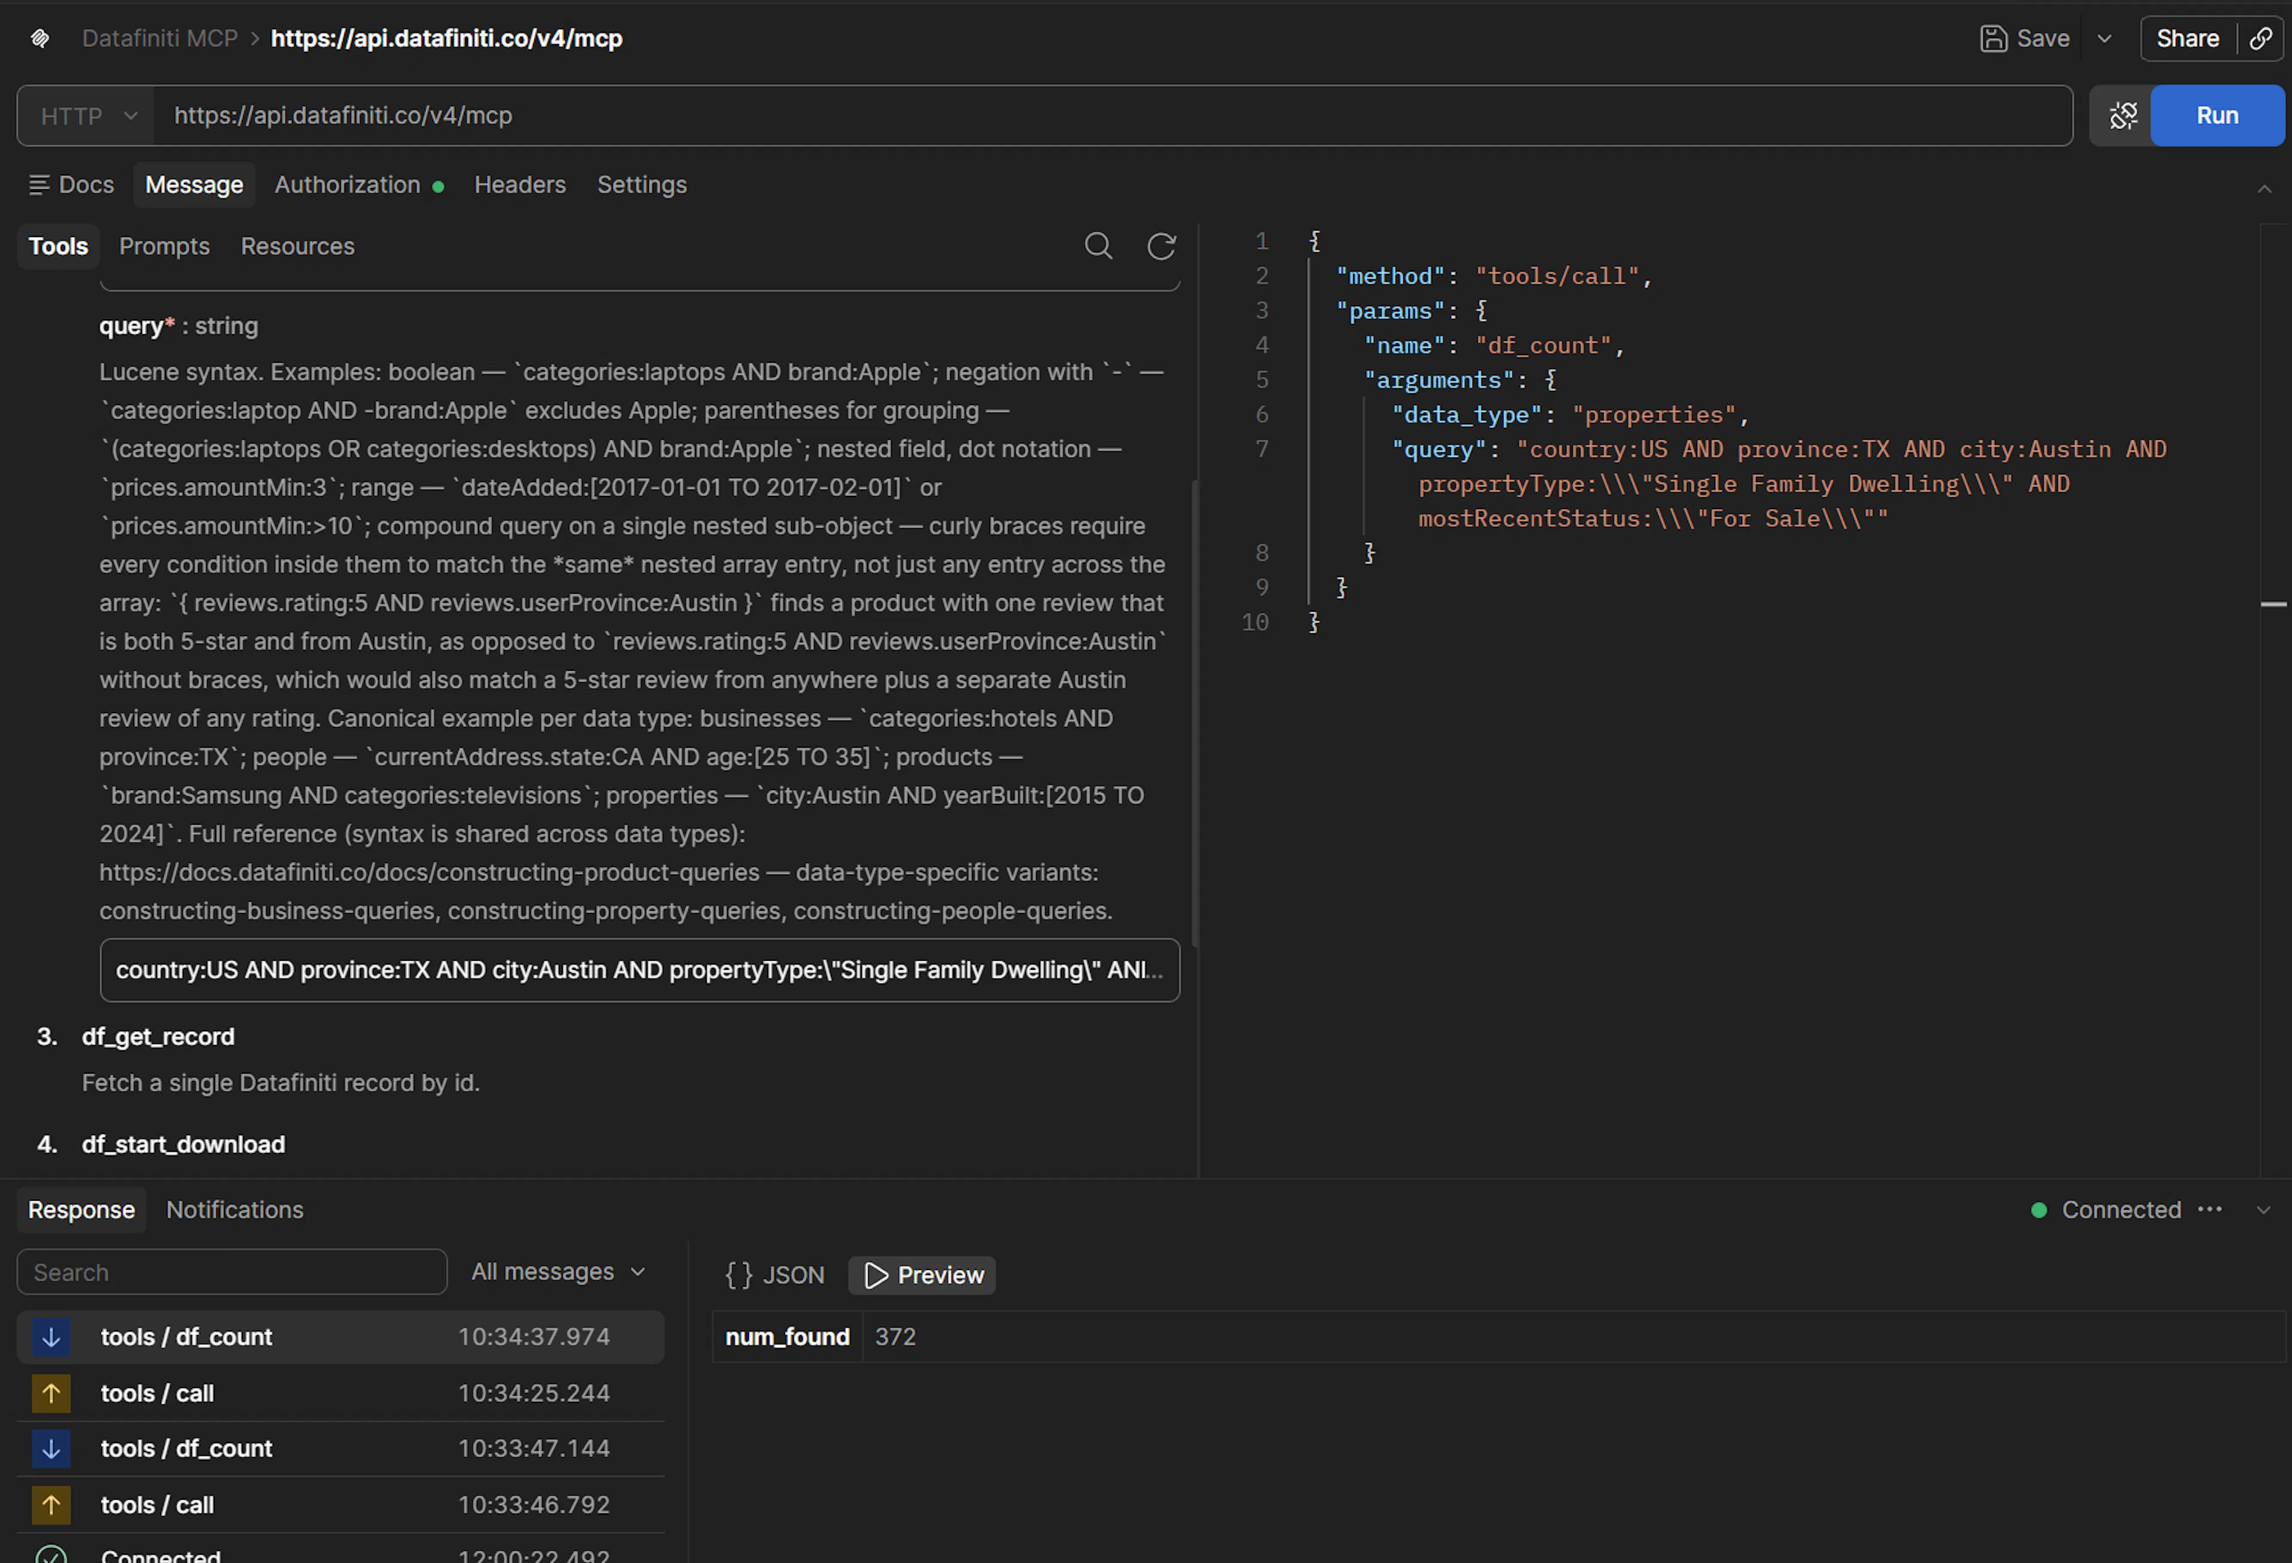Click the tools panel vertical scrollbar
The height and width of the screenshot is (1563, 2292).
tap(1194, 713)
